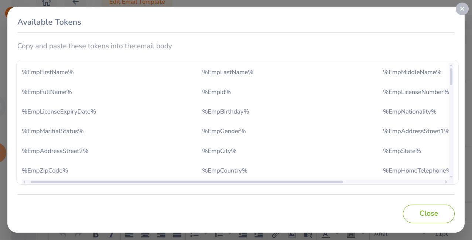
Task: Open the Edit Email Template tab
Action: point(137,3)
